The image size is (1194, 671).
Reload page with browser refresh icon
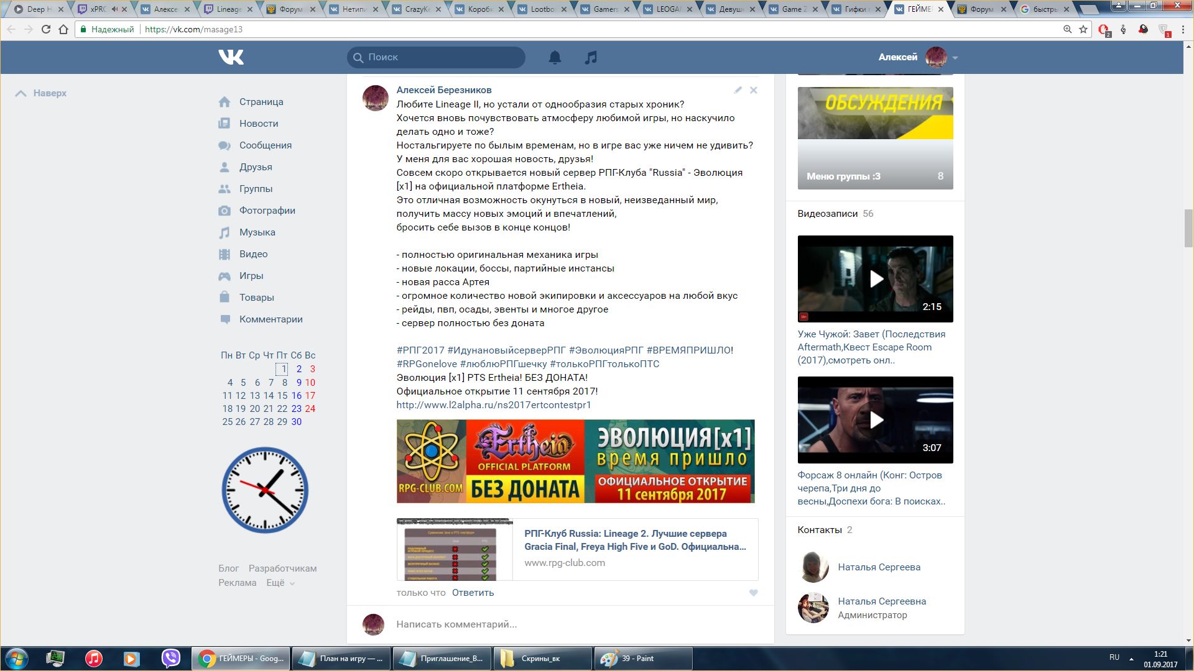tap(46, 29)
